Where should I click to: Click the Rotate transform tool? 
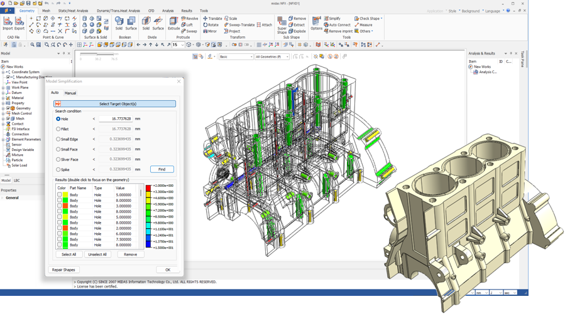pos(211,24)
